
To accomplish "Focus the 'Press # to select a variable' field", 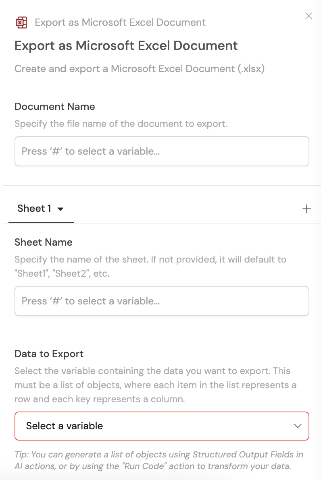I will (x=161, y=151).
